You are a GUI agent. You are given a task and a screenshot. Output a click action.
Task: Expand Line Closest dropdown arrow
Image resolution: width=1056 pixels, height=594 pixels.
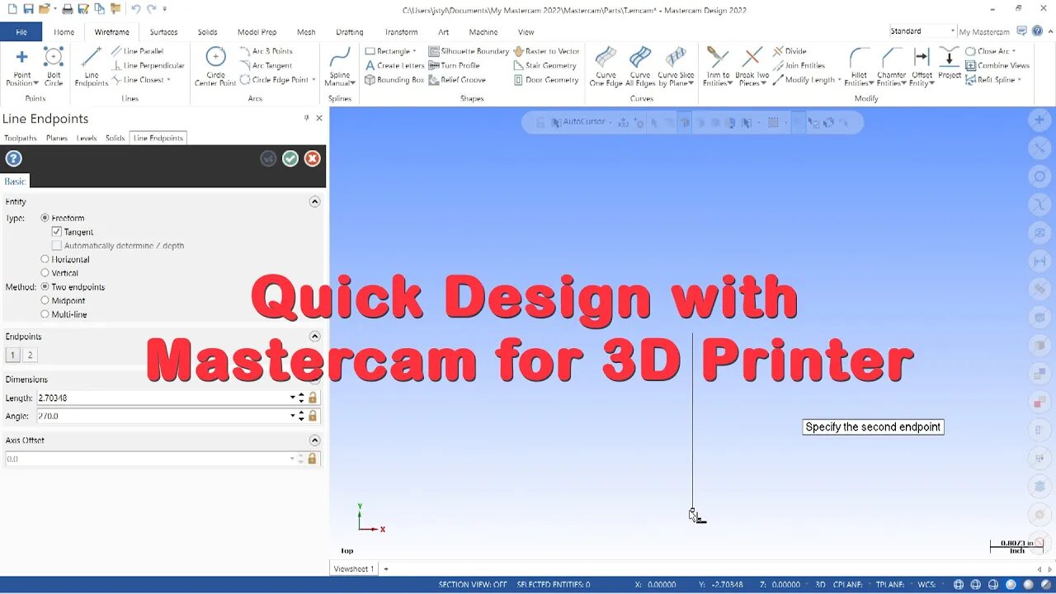click(168, 80)
